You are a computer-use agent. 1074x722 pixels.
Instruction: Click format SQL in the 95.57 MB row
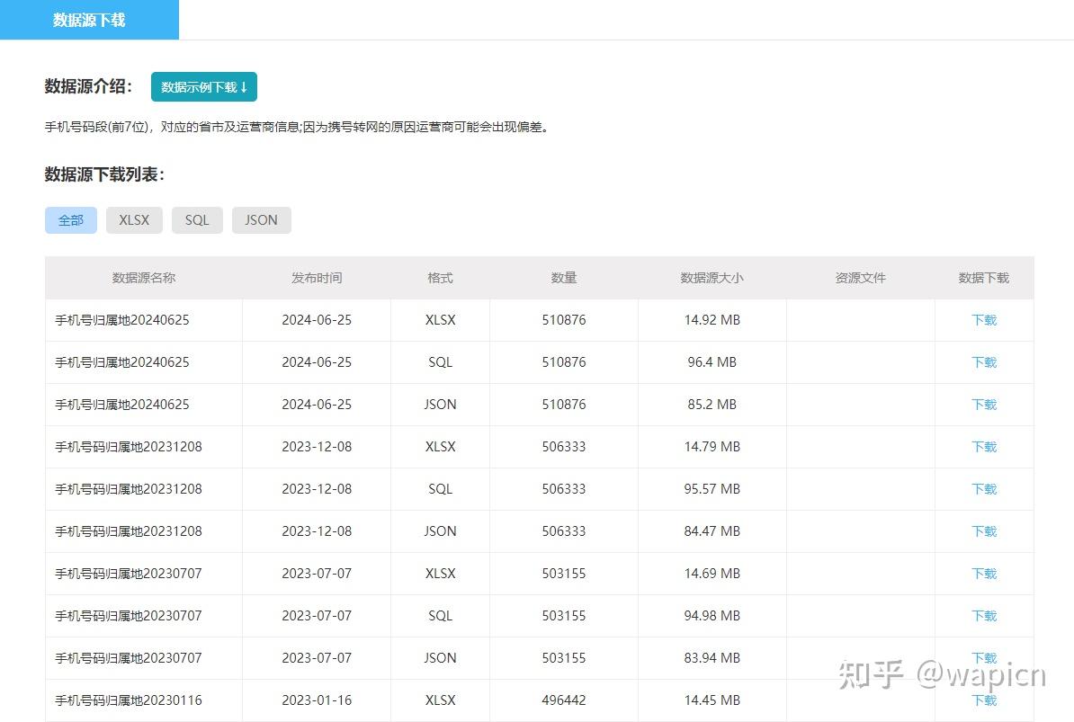click(441, 489)
